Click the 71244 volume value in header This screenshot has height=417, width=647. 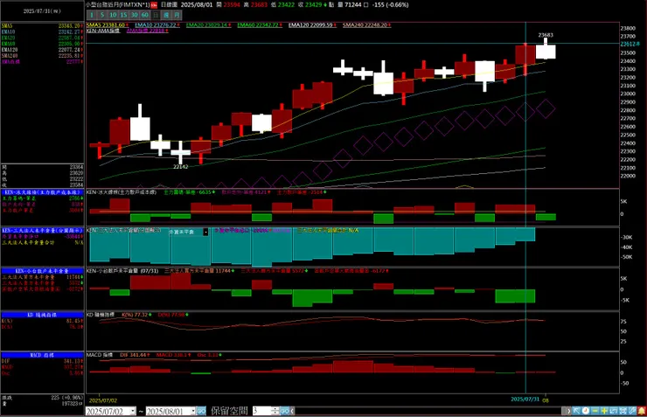[353, 5]
